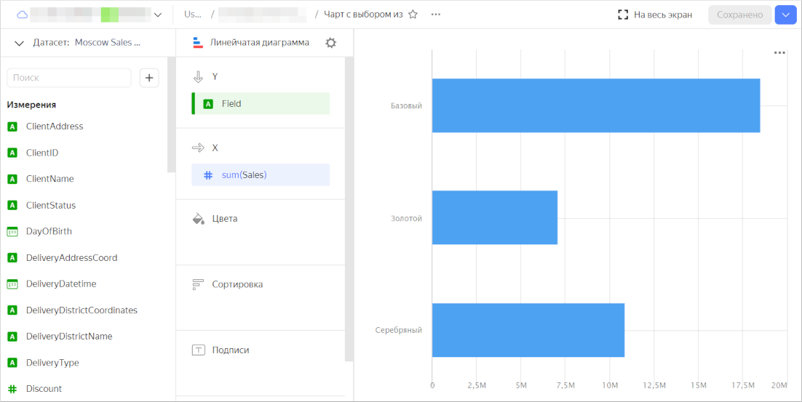Open chart settings gear icon
The width and height of the screenshot is (802, 402).
pyautogui.click(x=331, y=43)
